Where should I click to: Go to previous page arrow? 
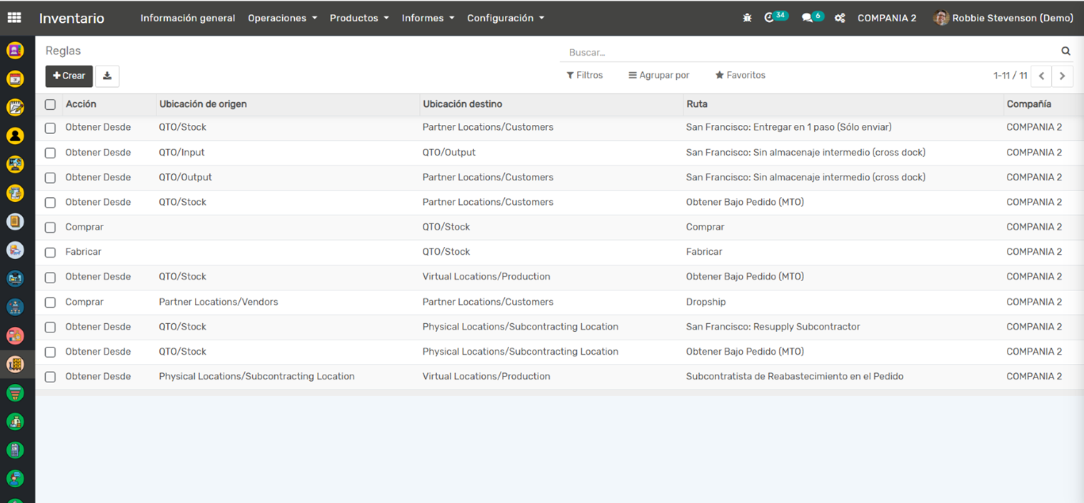1042,76
